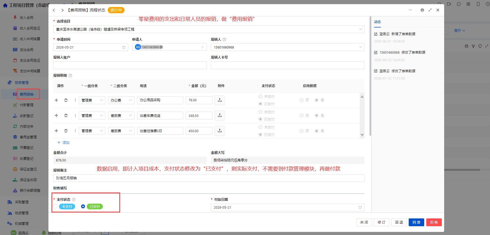This screenshot has width=490, height=235.
Task: Open the more options ellipsis menu
Action: click(x=410, y=10)
